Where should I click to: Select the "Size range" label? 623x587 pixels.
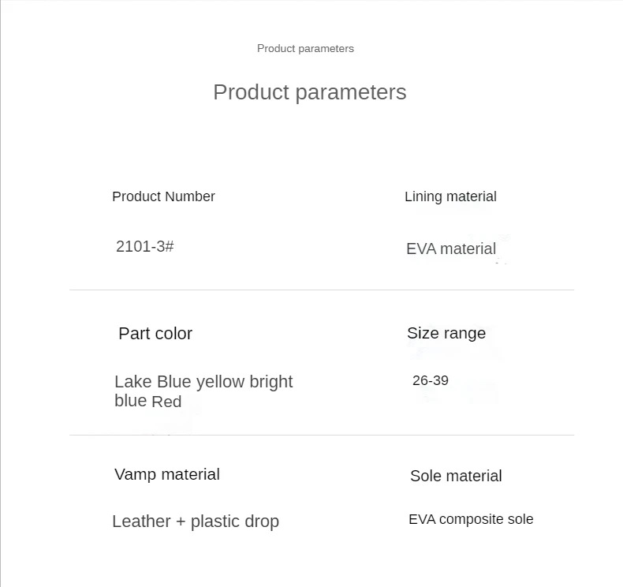[446, 333]
